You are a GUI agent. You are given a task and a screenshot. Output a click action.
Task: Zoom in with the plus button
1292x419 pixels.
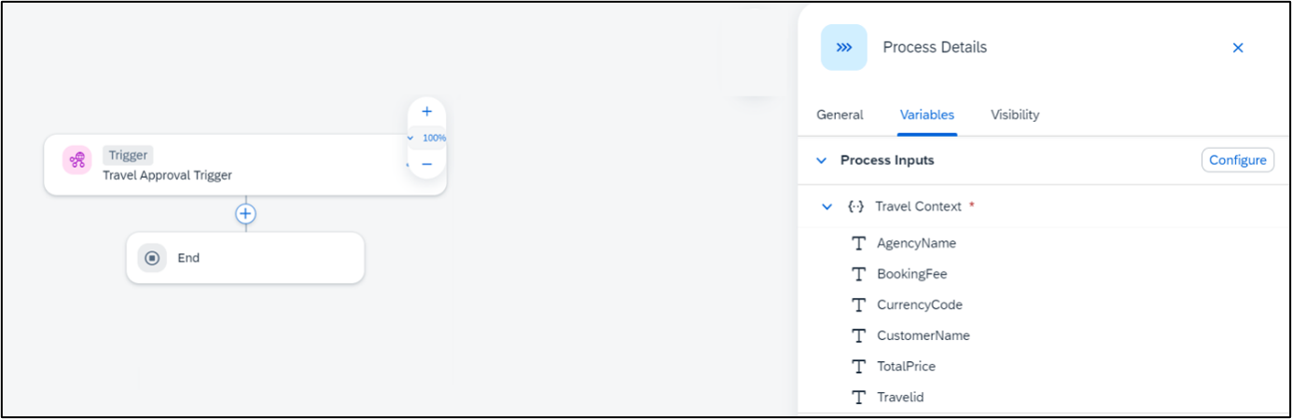coord(426,112)
